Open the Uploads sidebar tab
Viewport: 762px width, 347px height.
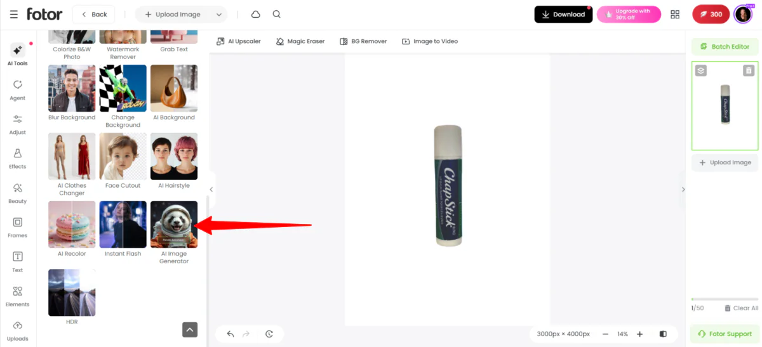(x=18, y=331)
